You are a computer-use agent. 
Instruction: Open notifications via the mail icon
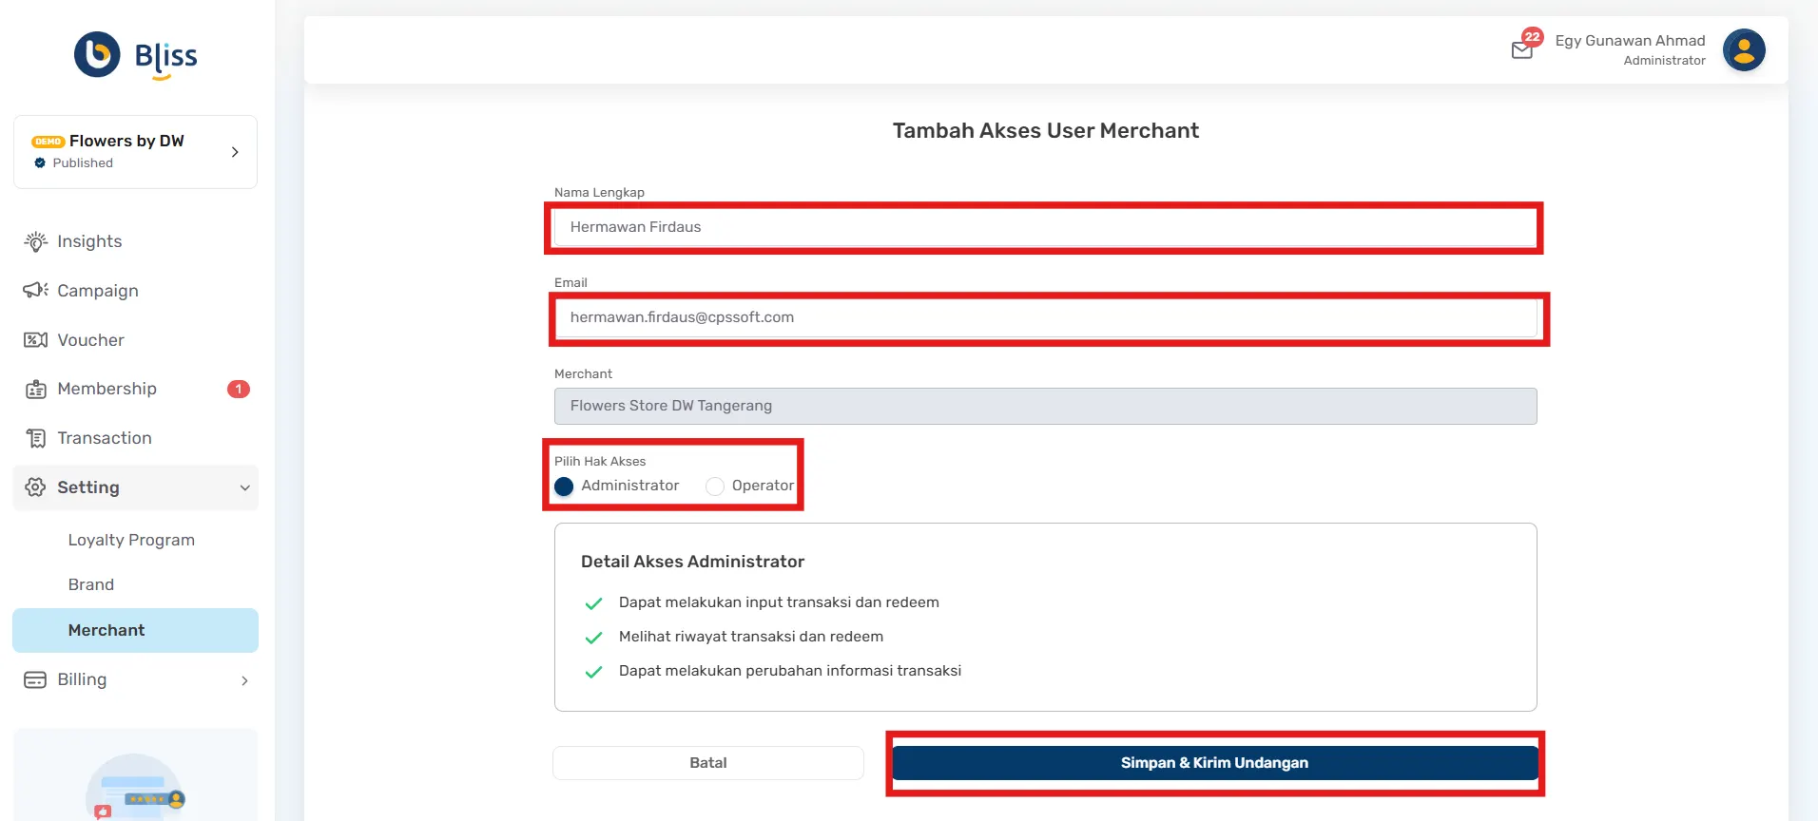(x=1522, y=48)
